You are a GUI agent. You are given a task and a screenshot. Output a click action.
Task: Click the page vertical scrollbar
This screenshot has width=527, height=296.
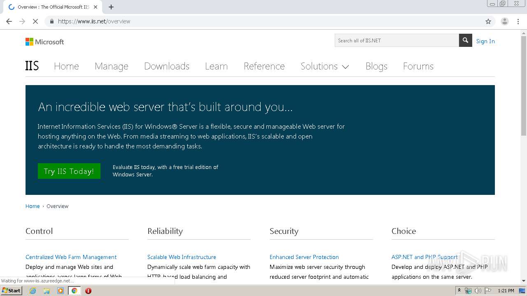tap(524, 86)
